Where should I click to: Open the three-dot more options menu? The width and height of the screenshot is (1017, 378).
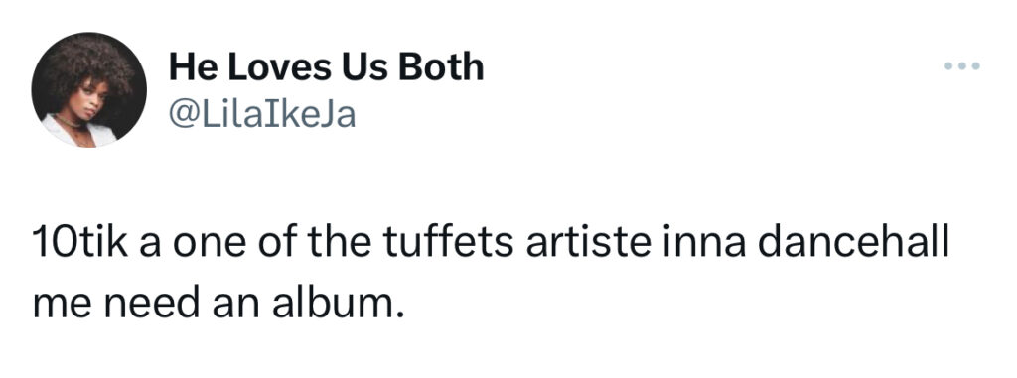click(961, 66)
